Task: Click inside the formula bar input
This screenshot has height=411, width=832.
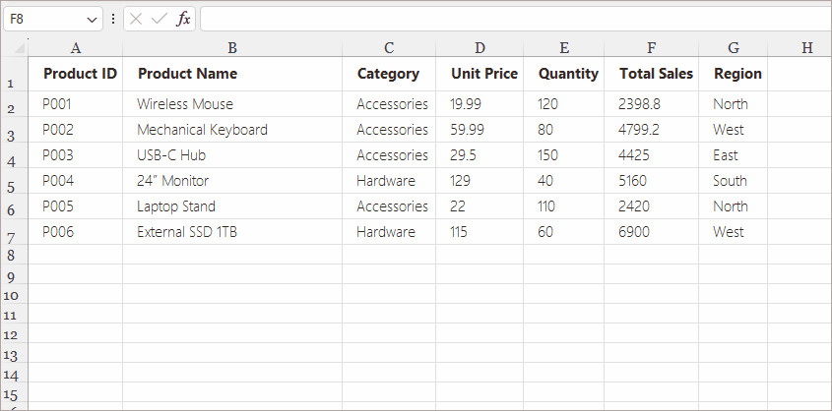Action: pyautogui.click(x=516, y=19)
